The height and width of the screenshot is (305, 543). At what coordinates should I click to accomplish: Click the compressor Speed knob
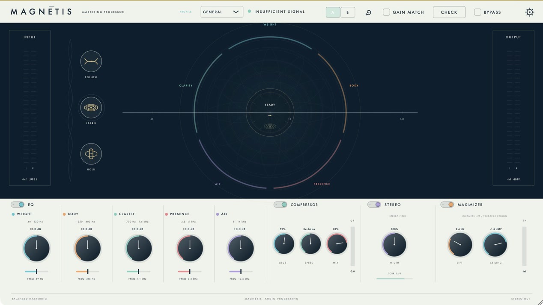point(310,244)
